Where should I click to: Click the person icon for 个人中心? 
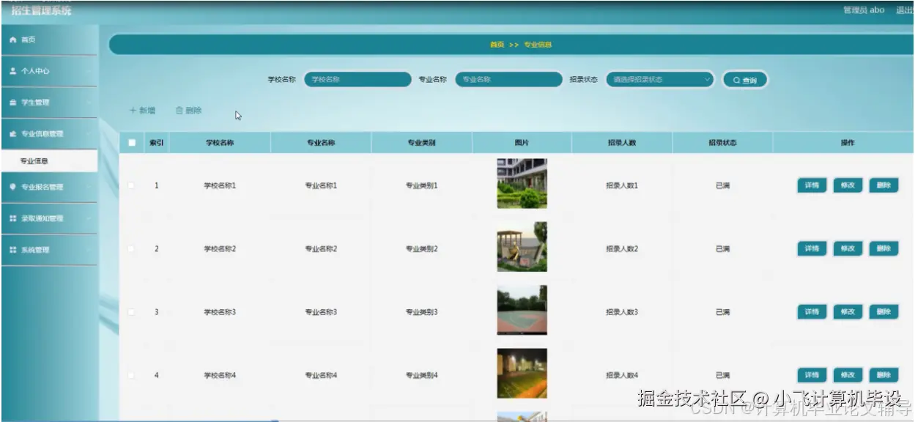tap(12, 71)
